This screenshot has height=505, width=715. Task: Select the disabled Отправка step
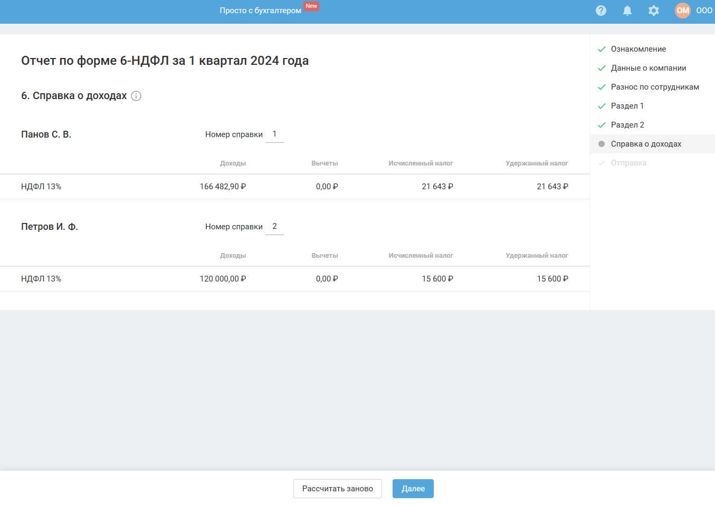click(x=628, y=163)
